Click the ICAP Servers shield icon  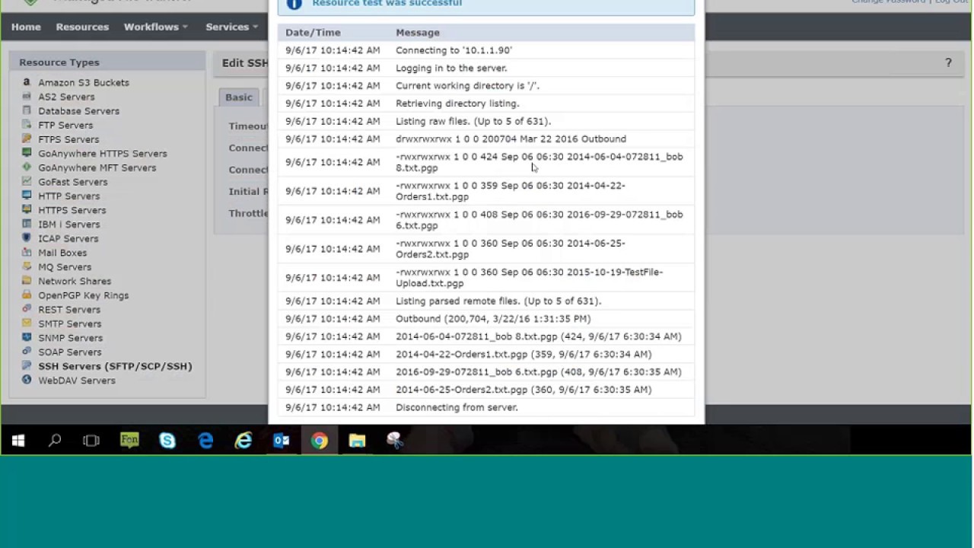tap(27, 238)
